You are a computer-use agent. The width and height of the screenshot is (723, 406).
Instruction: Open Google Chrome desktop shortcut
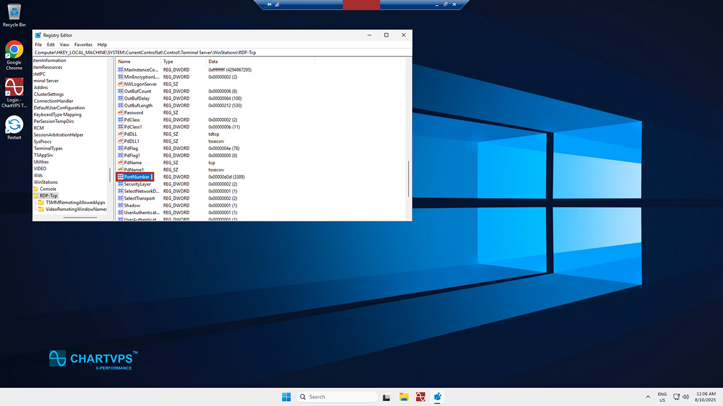pyautogui.click(x=14, y=51)
